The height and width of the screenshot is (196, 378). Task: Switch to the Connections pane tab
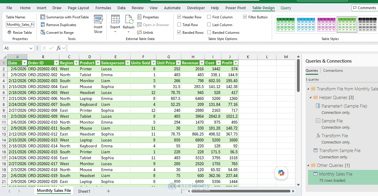pos(333,71)
